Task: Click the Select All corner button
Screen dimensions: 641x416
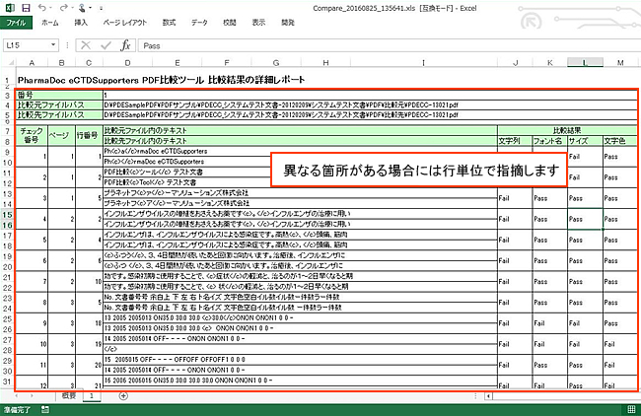Action: (7, 63)
